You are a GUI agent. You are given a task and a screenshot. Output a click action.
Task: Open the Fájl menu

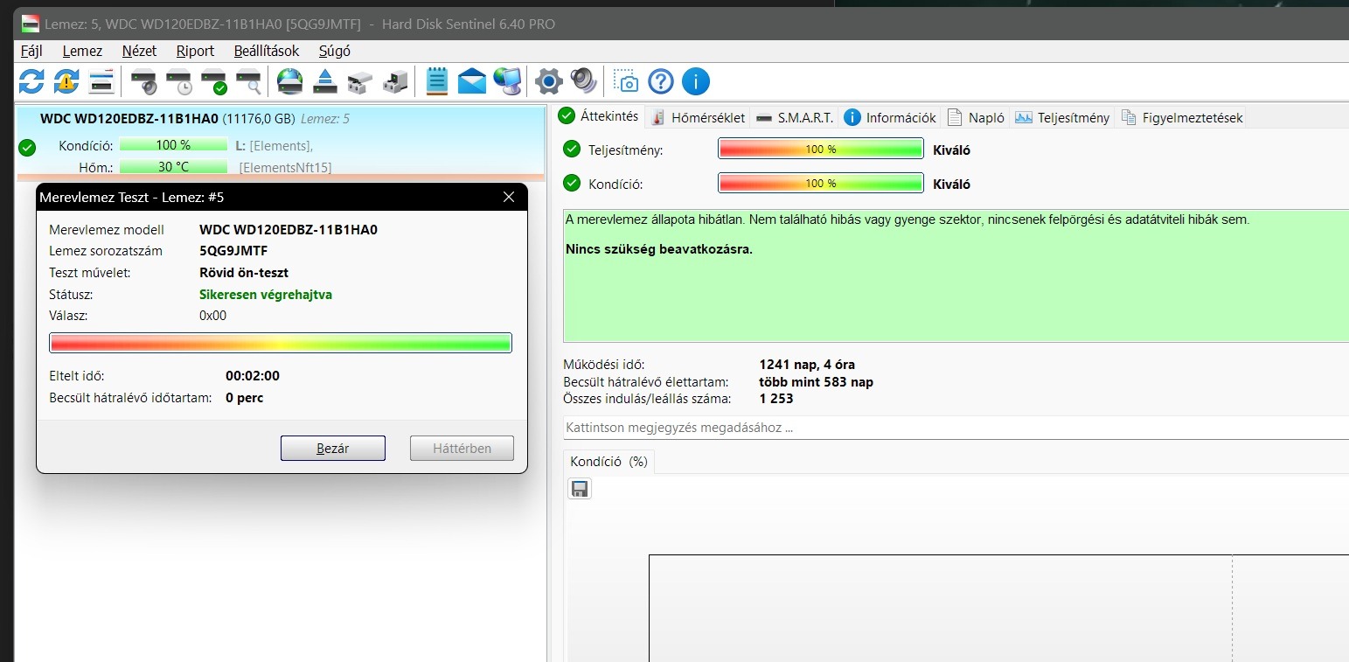click(31, 51)
